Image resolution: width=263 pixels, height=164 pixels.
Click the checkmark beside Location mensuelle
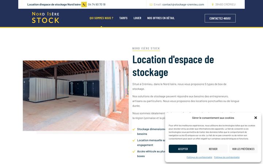(134, 140)
